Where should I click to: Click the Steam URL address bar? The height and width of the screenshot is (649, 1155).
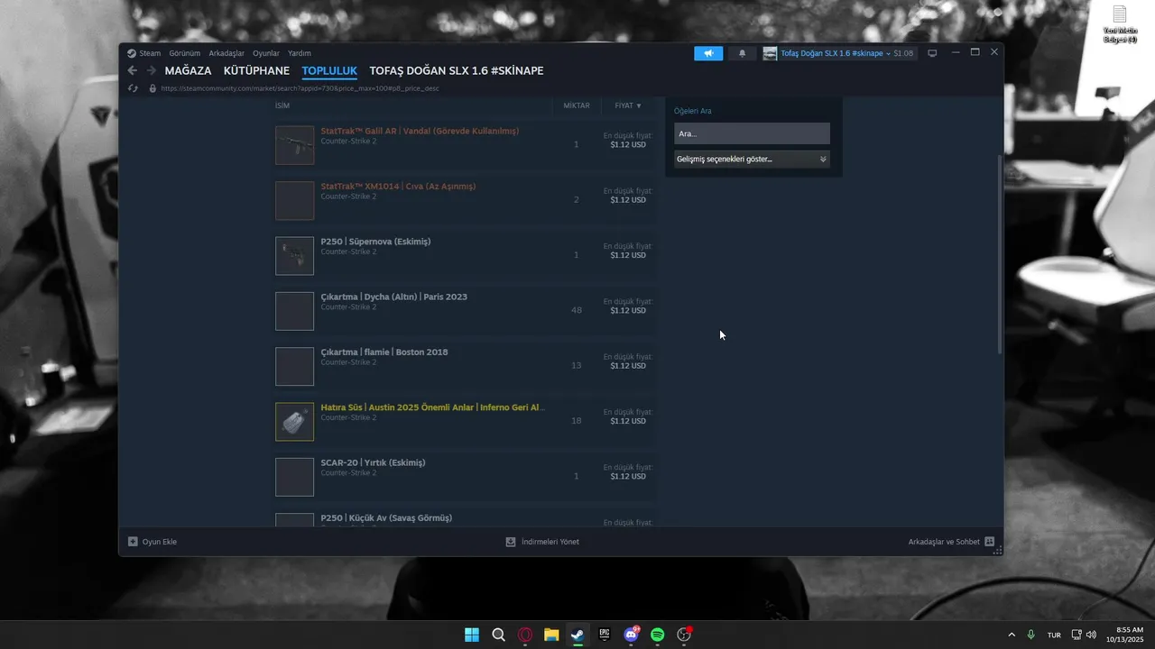tap(300, 88)
